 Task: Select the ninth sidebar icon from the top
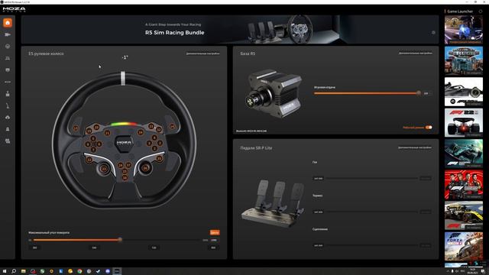(x=8, y=117)
